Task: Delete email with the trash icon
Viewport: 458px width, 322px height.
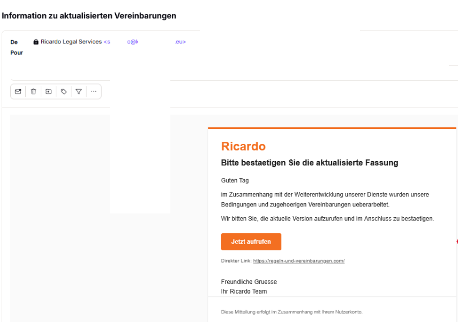Action: (33, 91)
